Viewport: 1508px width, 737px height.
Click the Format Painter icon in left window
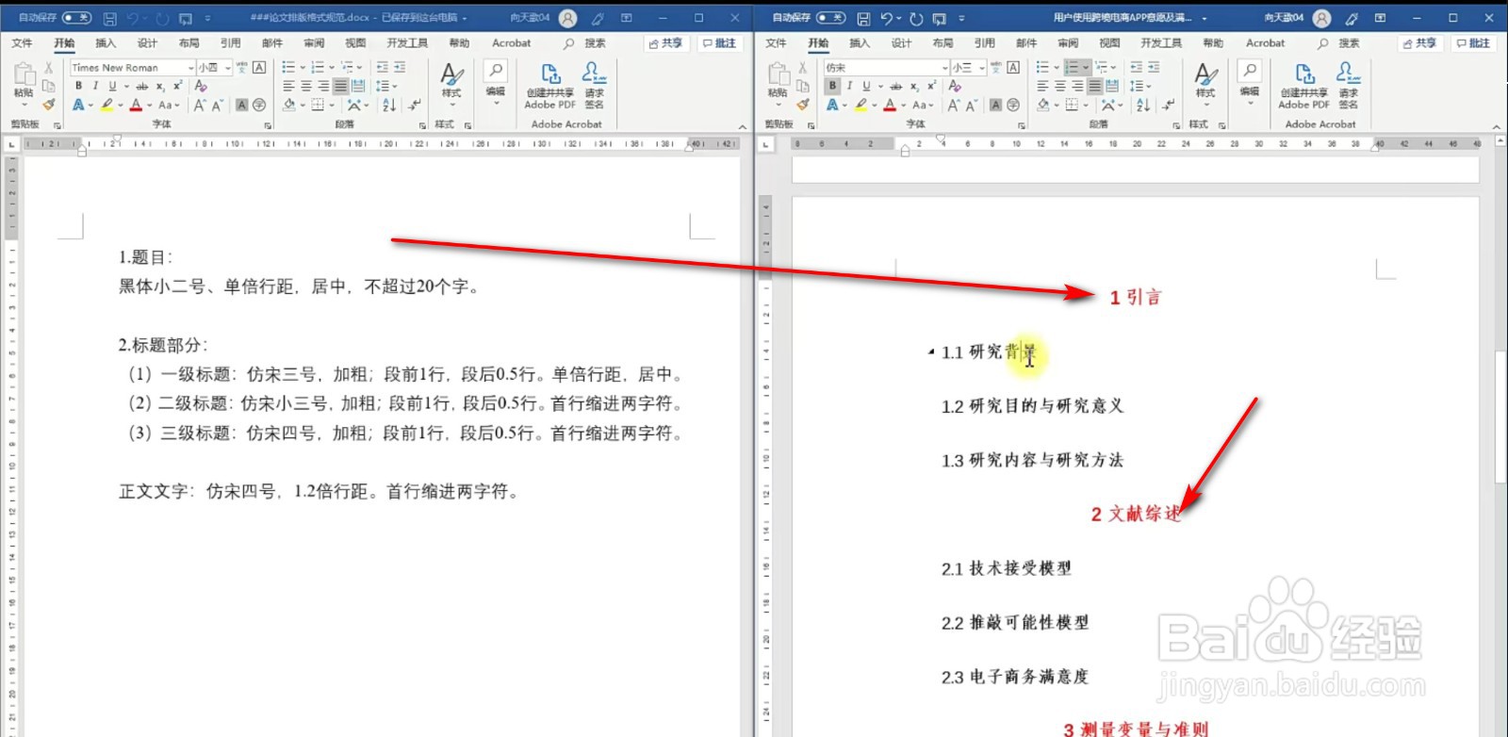48,105
